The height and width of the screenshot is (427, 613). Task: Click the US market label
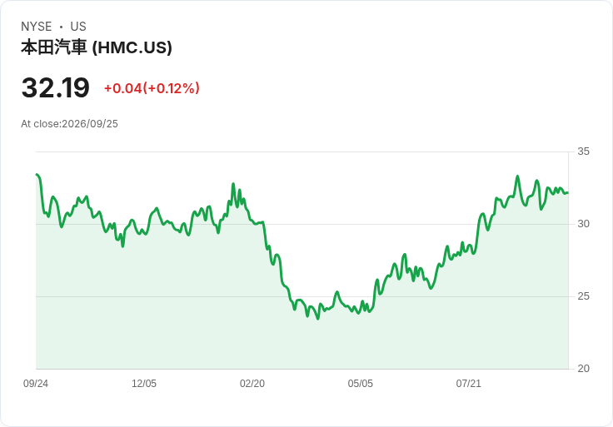[78, 27]
